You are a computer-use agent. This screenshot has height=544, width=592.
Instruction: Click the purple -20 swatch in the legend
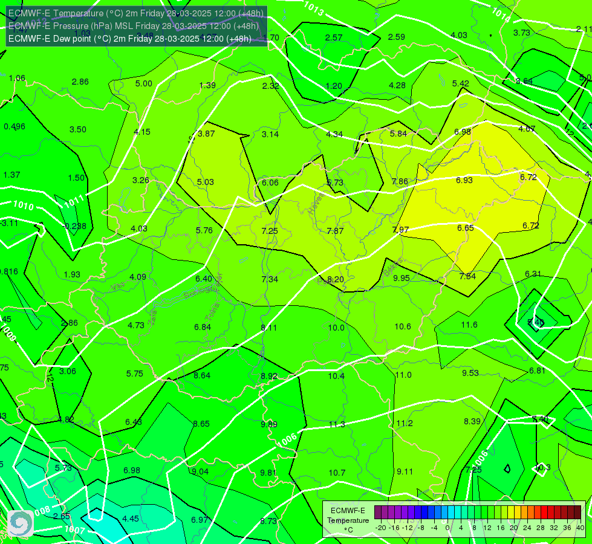click(x=378, y=513)
